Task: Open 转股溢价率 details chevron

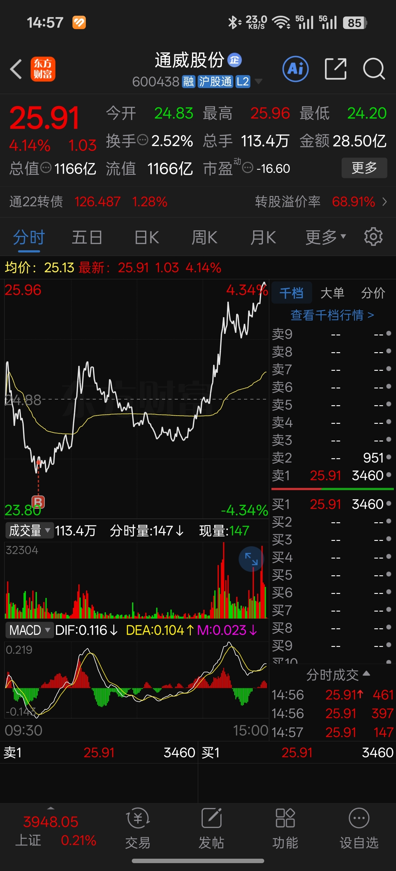Action: pos(385,202)
